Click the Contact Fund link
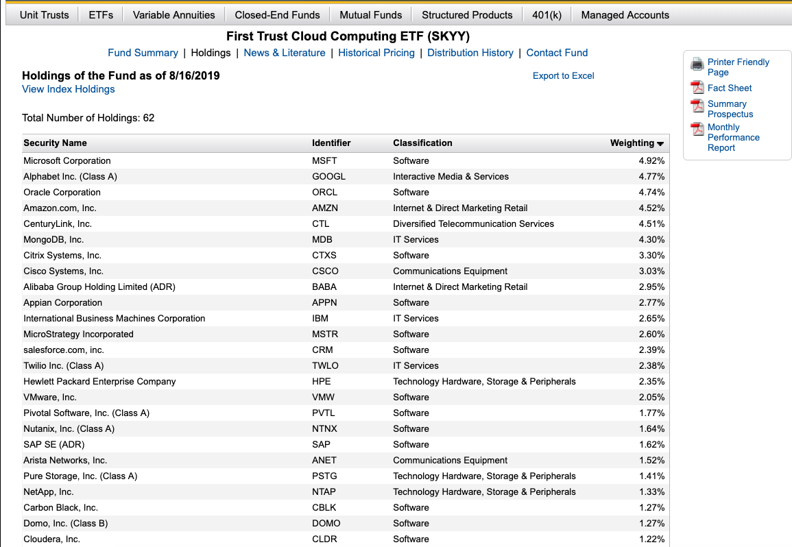The image size is (792, 547). click(557, 53)
